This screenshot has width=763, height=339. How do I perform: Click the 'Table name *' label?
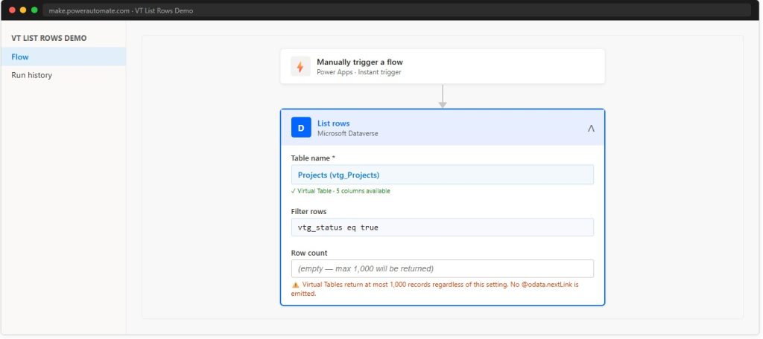(313, 158)
